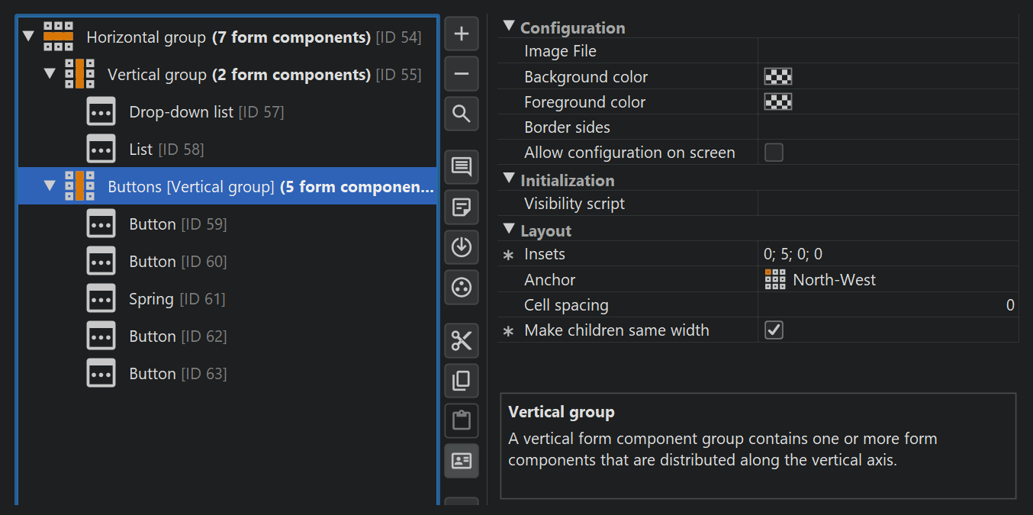
Task: Edit the Insets value field
Action: (885, 255)
